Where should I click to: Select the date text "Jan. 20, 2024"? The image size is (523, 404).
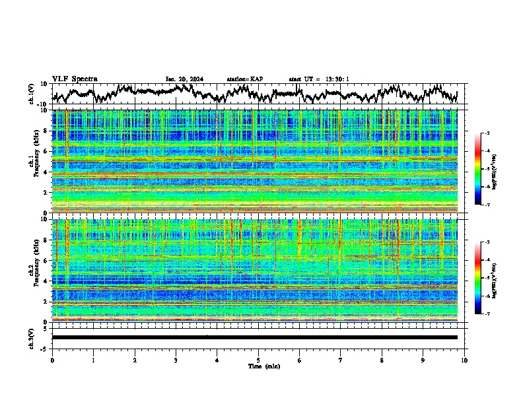point(184,79)
